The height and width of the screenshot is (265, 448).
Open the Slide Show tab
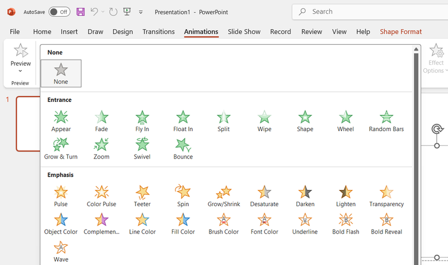pos(244,32)
